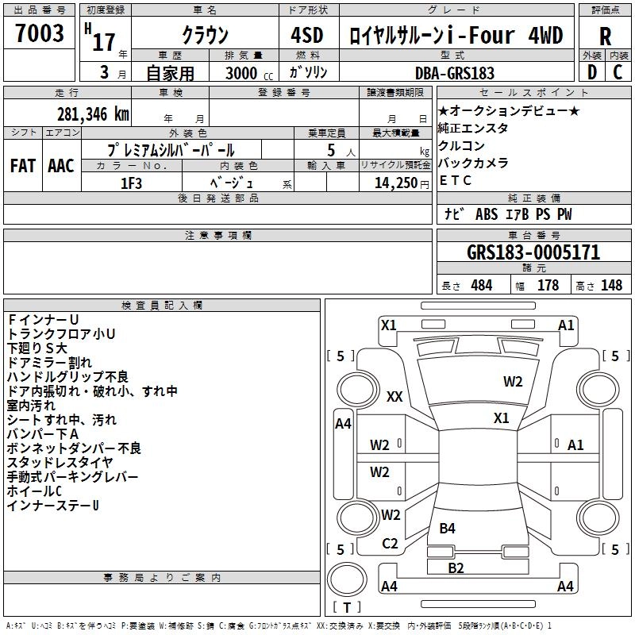The width and height of the screenshot is (635, 635).
Task: Click the chassis number GRS183-0005171
Action: pos(533,253)
